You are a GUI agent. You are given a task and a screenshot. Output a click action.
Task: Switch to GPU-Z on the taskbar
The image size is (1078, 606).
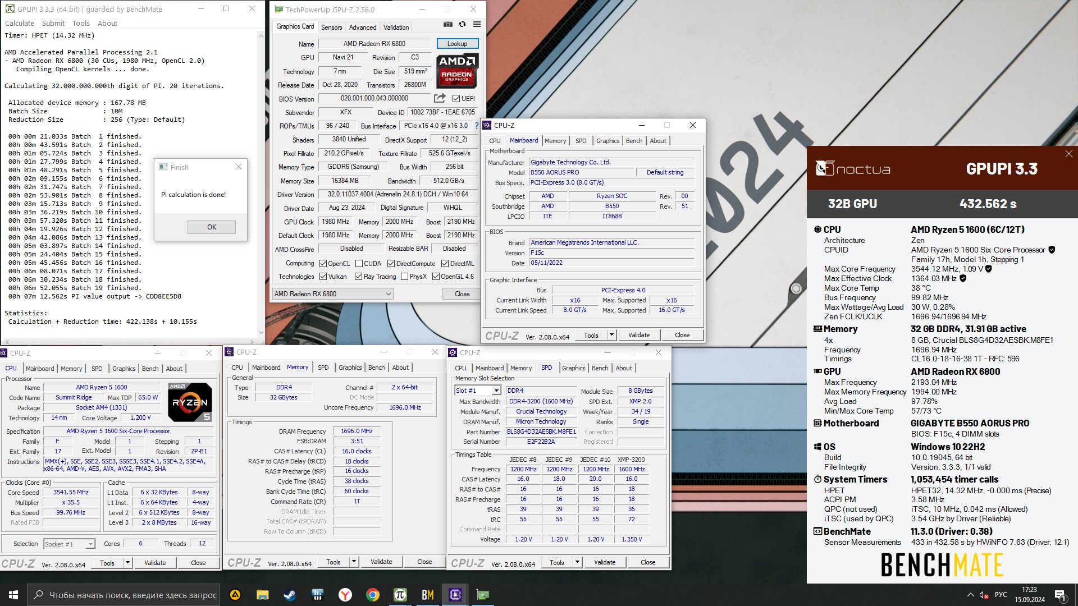(483, 595)
